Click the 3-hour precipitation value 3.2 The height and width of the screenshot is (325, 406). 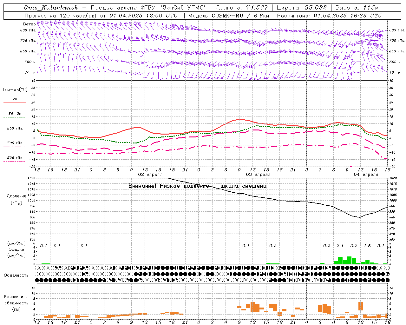pos(354,246)
